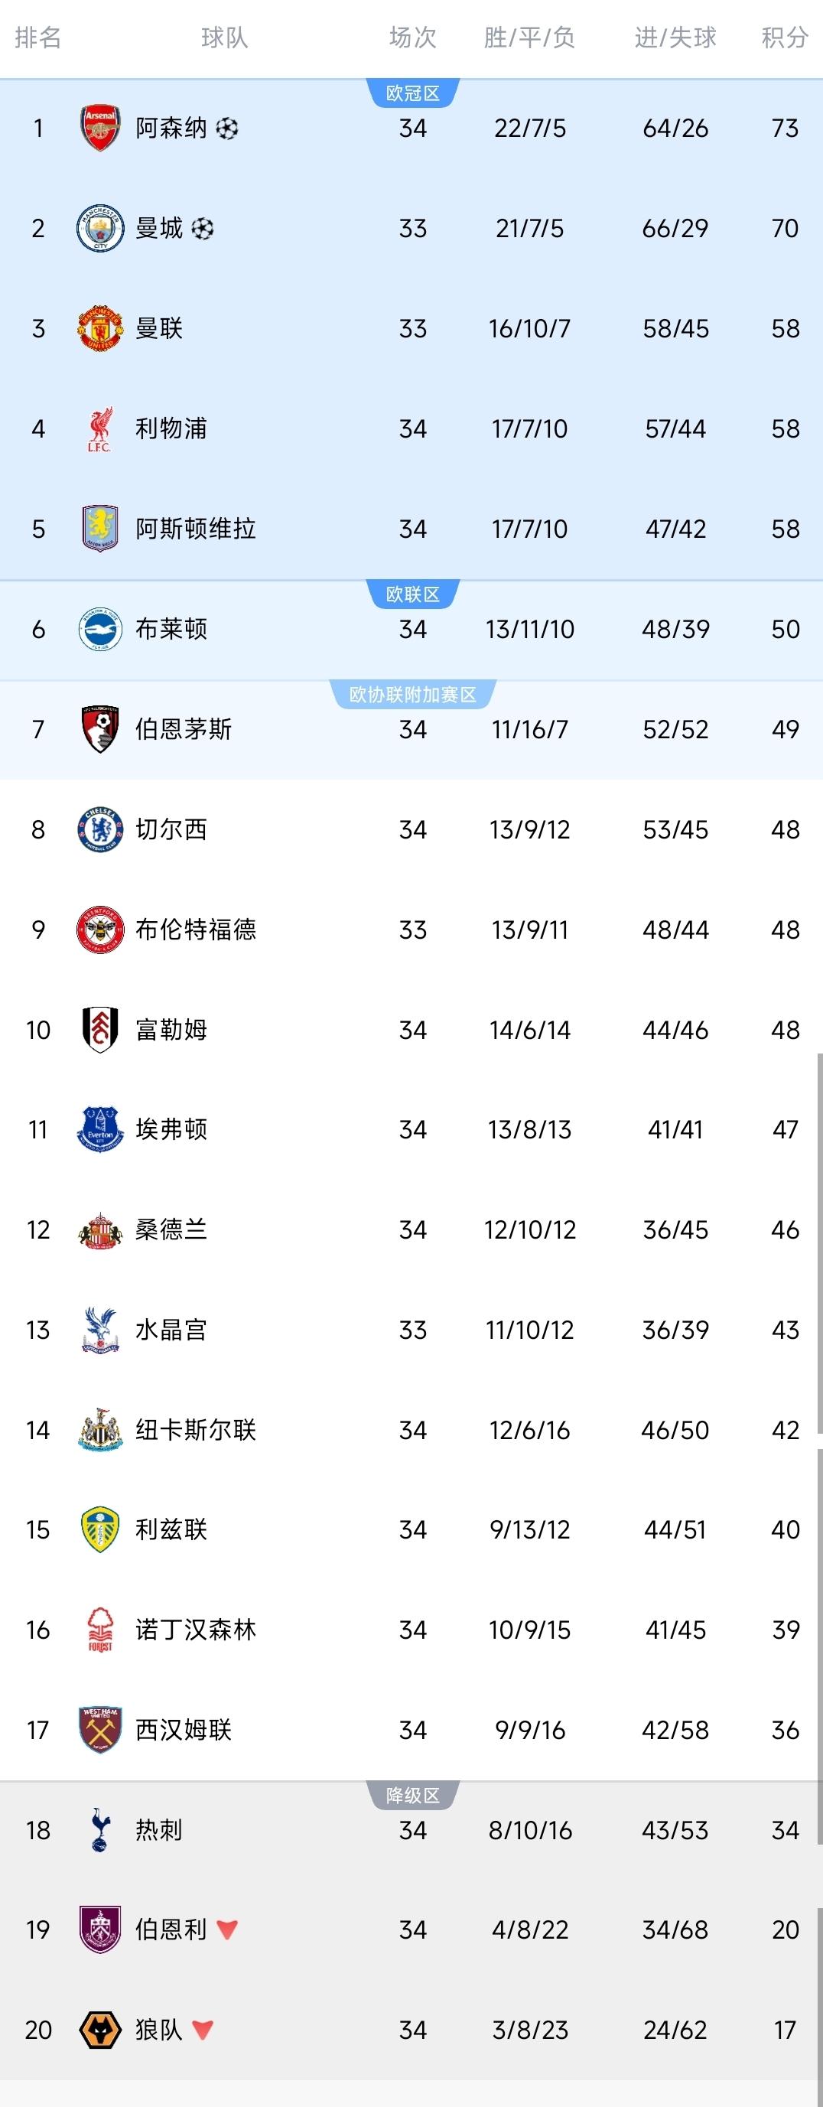Open the 欧冠区 zone label
Image resolution: width=823 pixels, height=2107 pixels.
tap(413, 93)
